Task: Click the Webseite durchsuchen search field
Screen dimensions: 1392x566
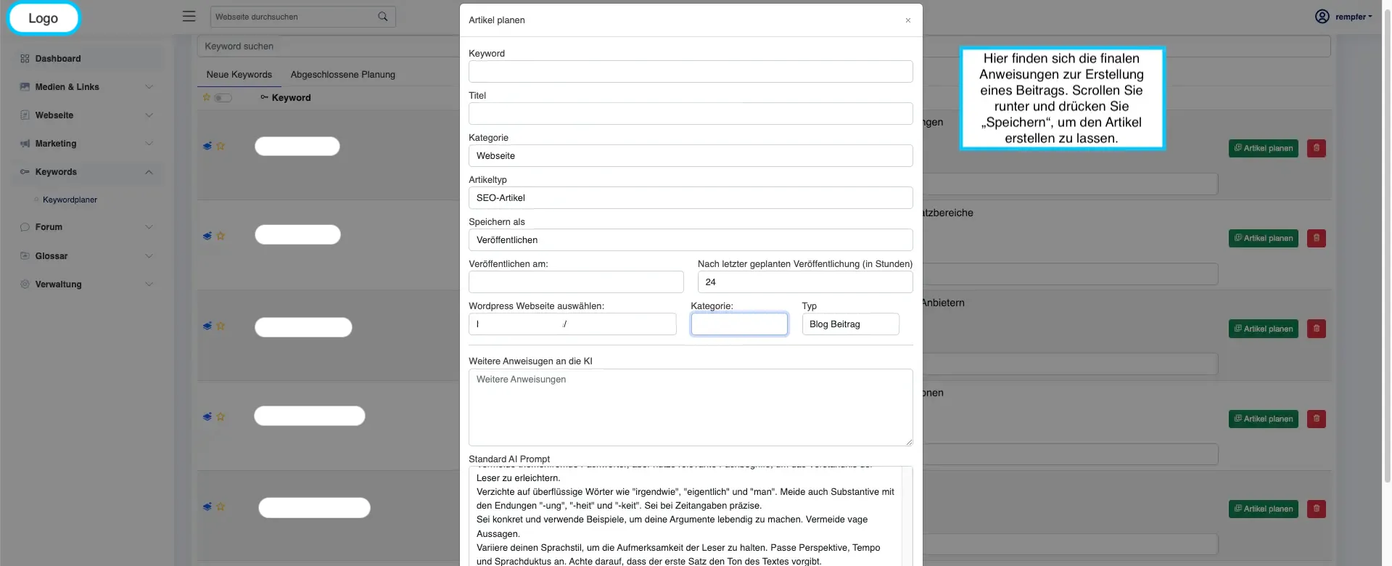Action: [x=292, y=17]
